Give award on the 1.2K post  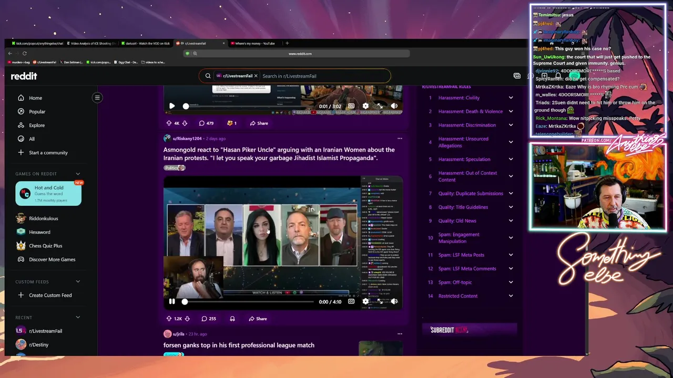point(232,319)
